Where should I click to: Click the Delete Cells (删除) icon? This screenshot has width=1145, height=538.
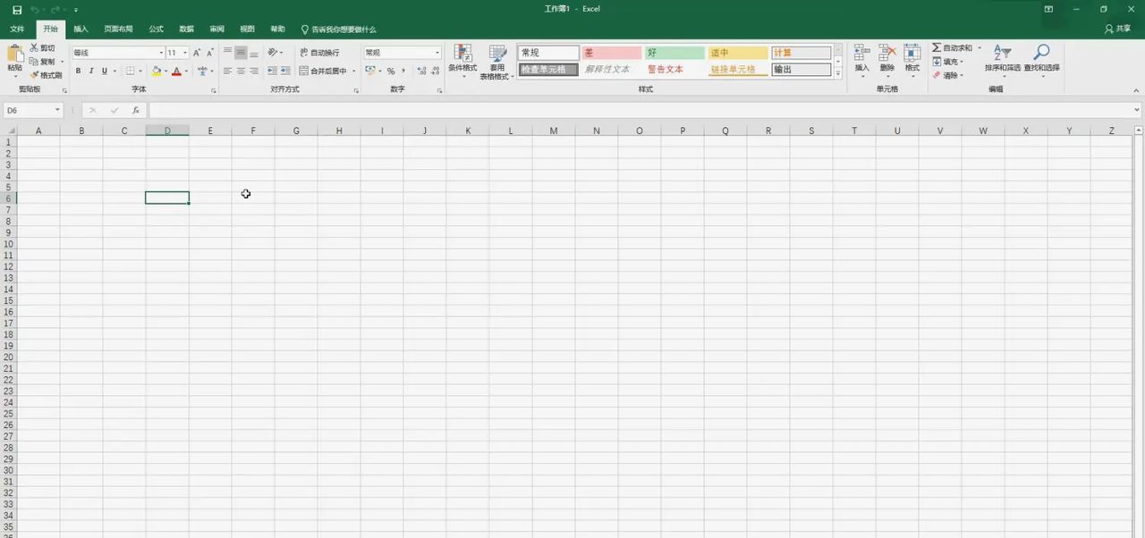point(886,55)
